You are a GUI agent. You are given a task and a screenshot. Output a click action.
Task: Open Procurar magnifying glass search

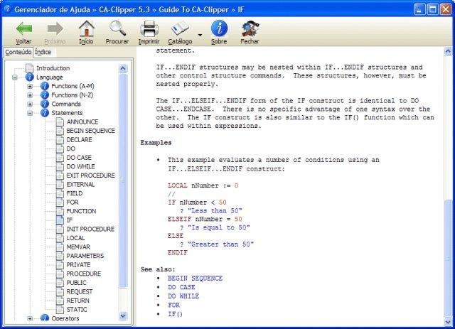pos(117,28)
